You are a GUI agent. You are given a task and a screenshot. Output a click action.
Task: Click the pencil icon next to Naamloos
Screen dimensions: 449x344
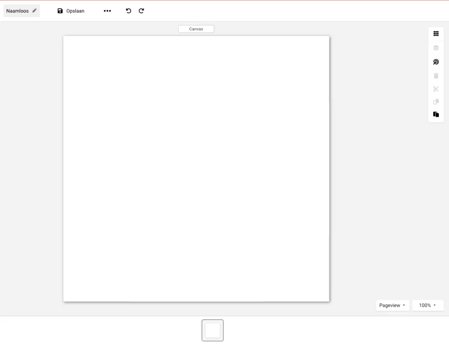coord(34,11)
